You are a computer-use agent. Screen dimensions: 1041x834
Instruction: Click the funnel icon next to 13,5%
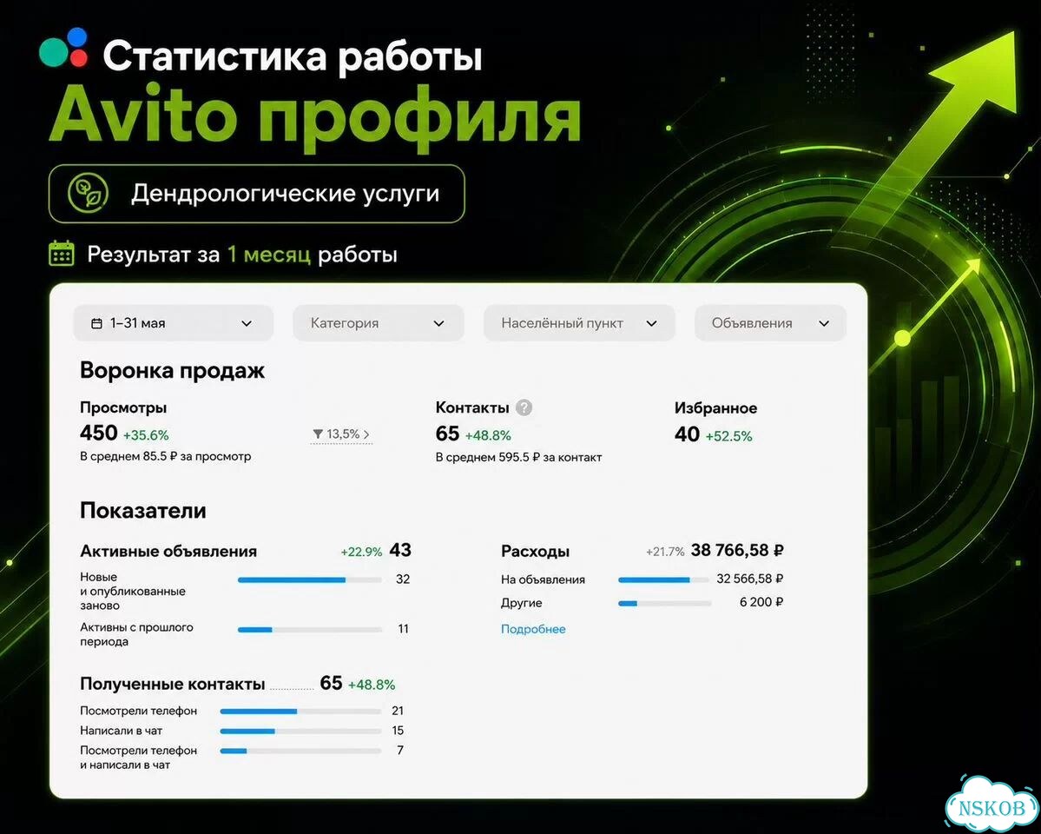[x=318, y=434]
